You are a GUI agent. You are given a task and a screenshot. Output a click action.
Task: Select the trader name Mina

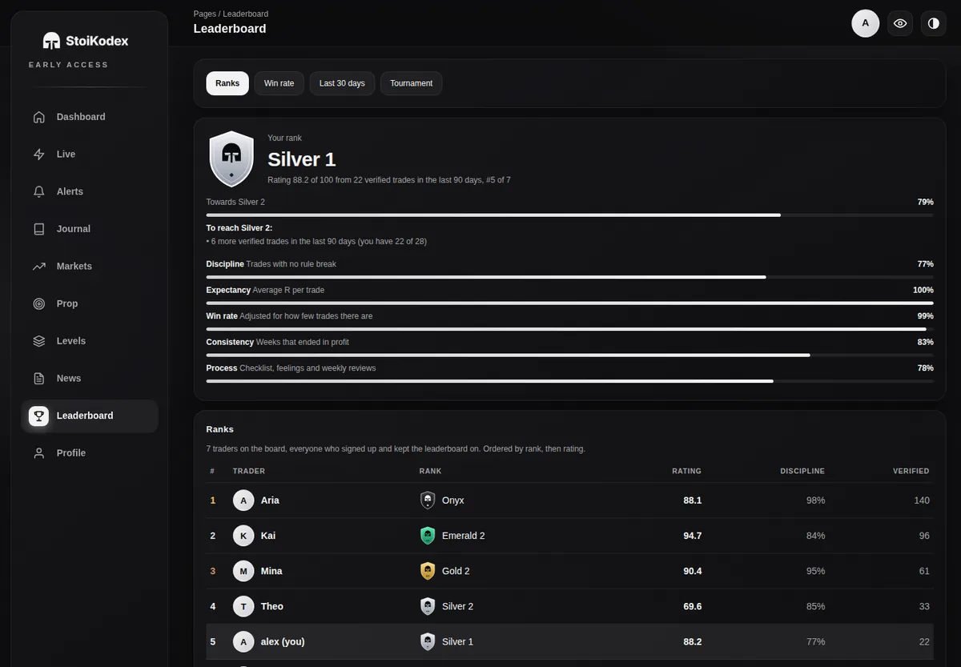pyautogui.click(x=271, y=571)
